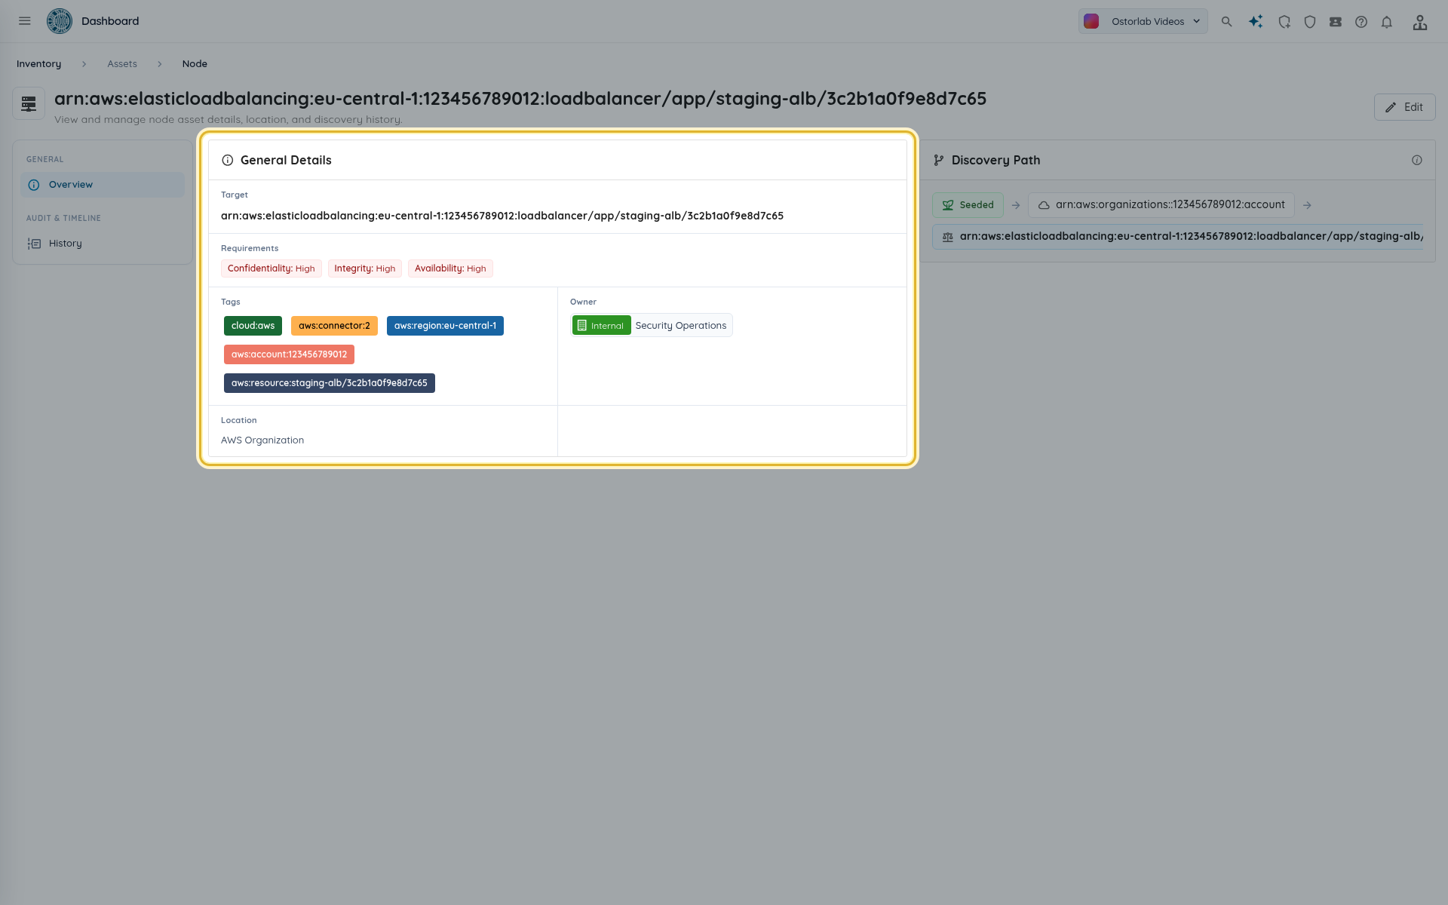1448x905 pixels.
Task: Select Overview in the sidebar
Action: [103, 185]
